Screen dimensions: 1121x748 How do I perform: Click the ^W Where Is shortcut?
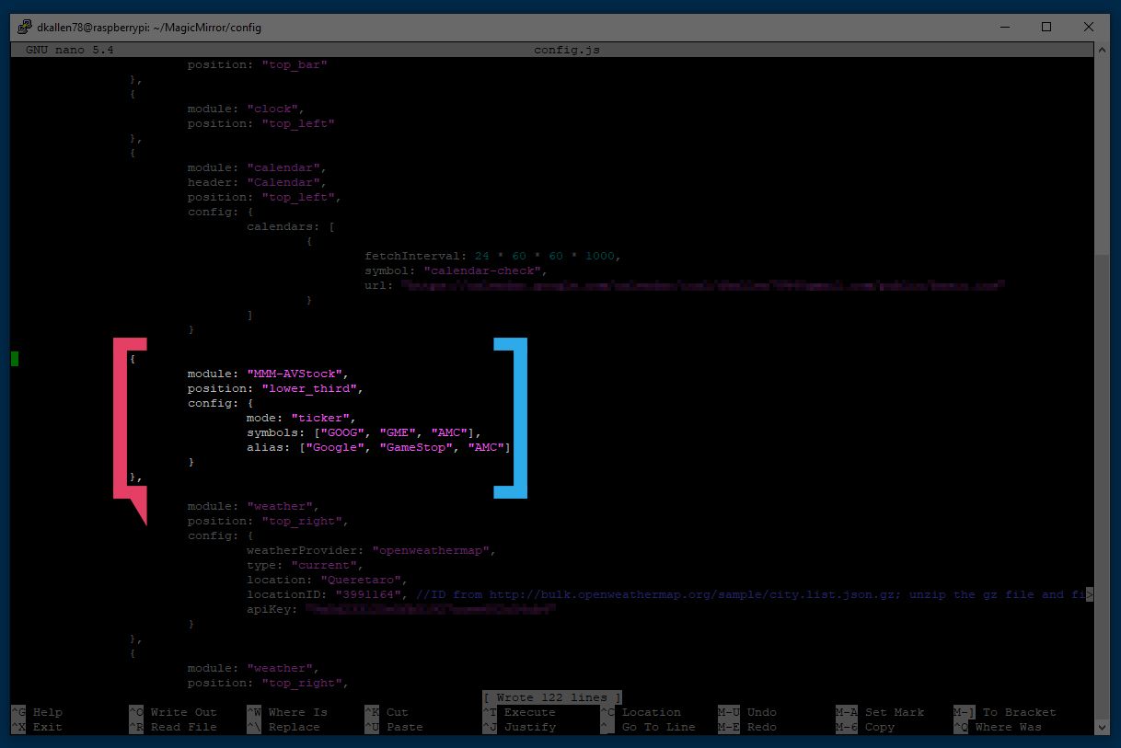[x=287, y=712]
